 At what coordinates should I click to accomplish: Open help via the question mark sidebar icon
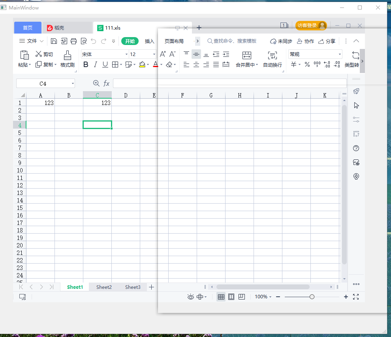(x=356, y=148)
